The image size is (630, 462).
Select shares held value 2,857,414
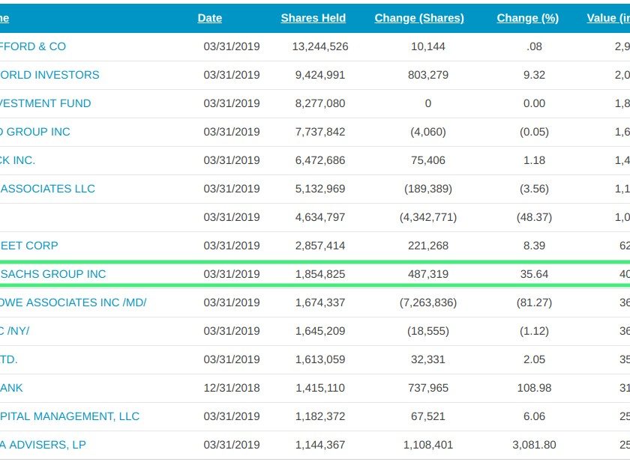click(x=320, y=246)
